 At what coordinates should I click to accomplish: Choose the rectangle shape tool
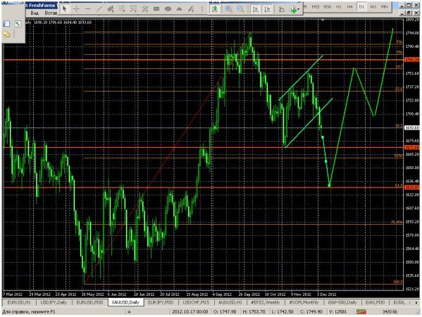pos(156,9)
